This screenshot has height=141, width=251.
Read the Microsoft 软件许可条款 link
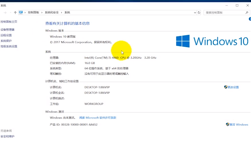click(98, 118)
